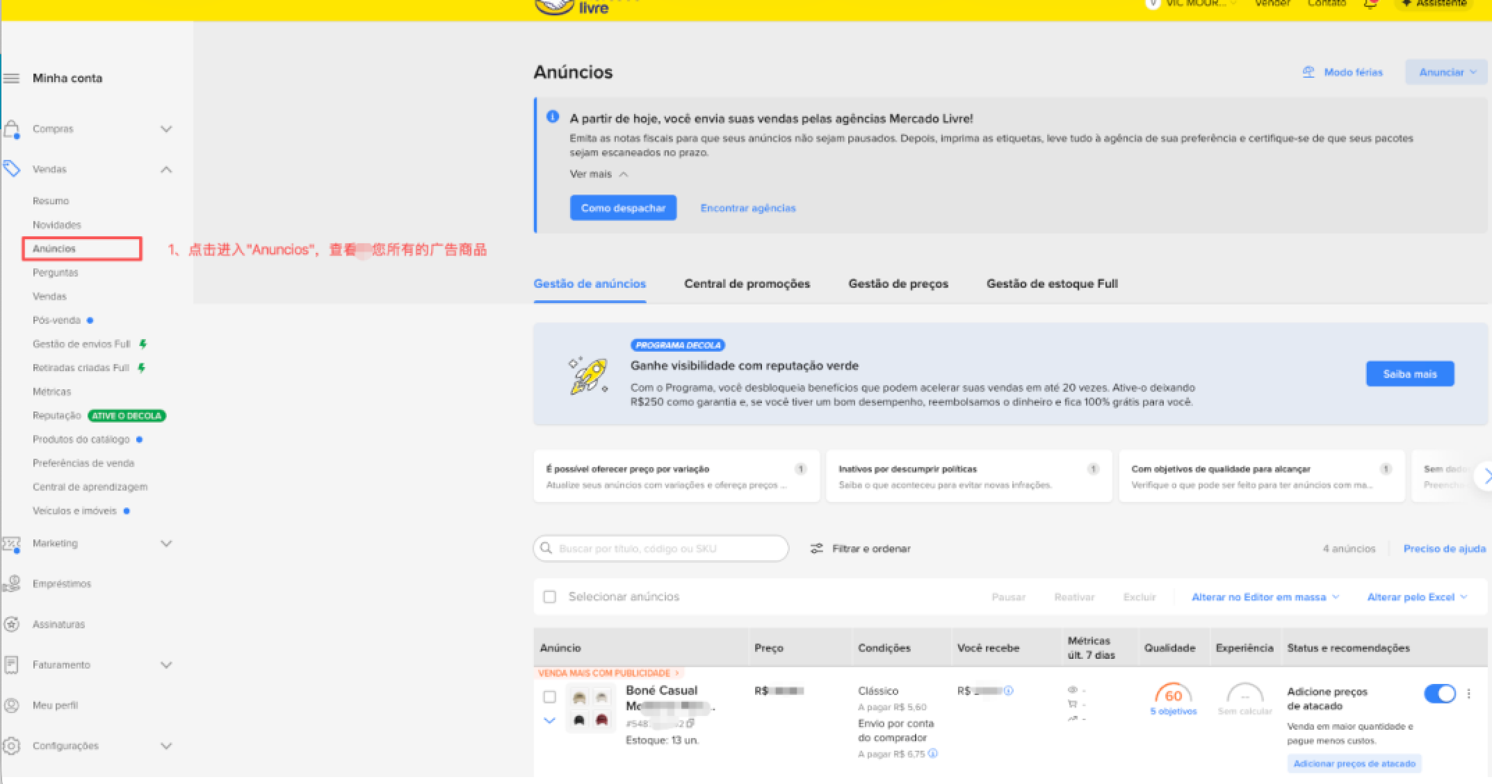The width and height of the screenshot is (1492, 784).
Task: Click the blue info icon in shipping notice
Action: pyautogui.click(x=553, y=117)
